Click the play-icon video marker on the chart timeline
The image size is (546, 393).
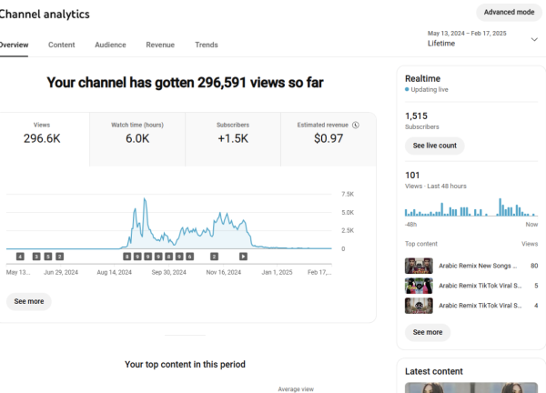(x=243, y=257)
